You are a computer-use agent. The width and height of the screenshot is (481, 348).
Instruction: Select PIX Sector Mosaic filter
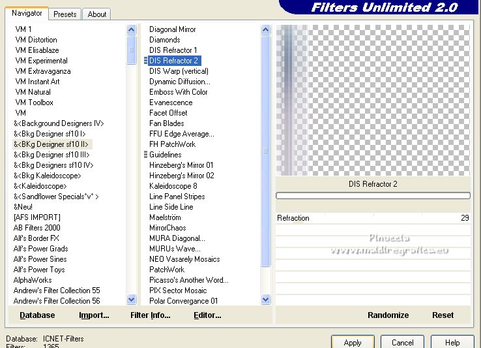178,291
